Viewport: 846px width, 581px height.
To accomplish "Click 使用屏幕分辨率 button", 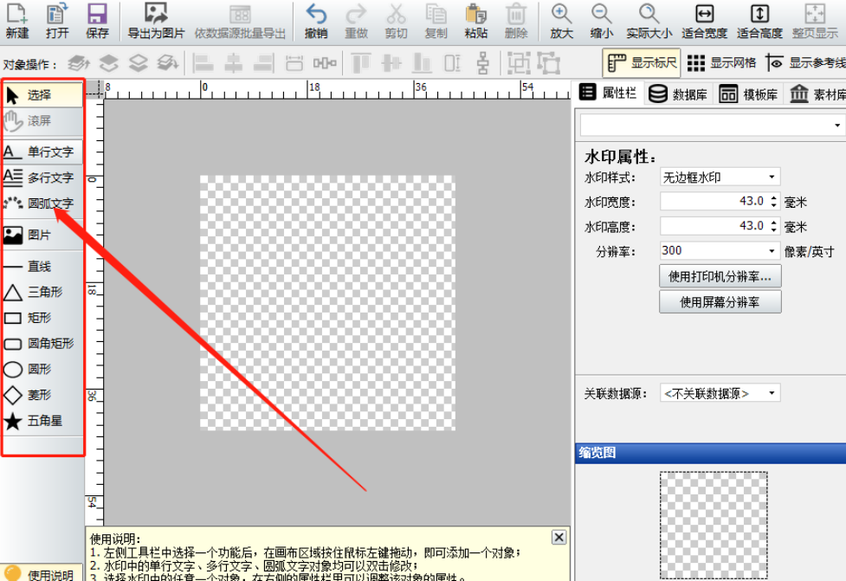I will click(720, 302).
